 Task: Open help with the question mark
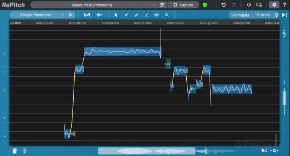284,5
